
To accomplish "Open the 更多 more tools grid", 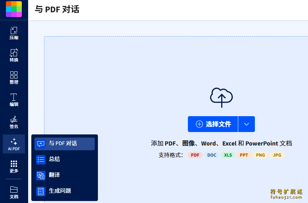I will [14, 167].
